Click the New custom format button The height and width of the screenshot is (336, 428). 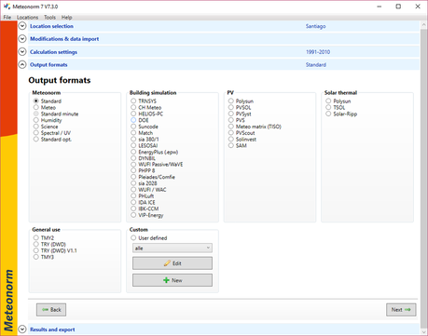tap(173, 280)
